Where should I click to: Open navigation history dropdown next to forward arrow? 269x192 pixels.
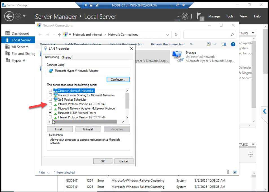(x=24, y=16)
